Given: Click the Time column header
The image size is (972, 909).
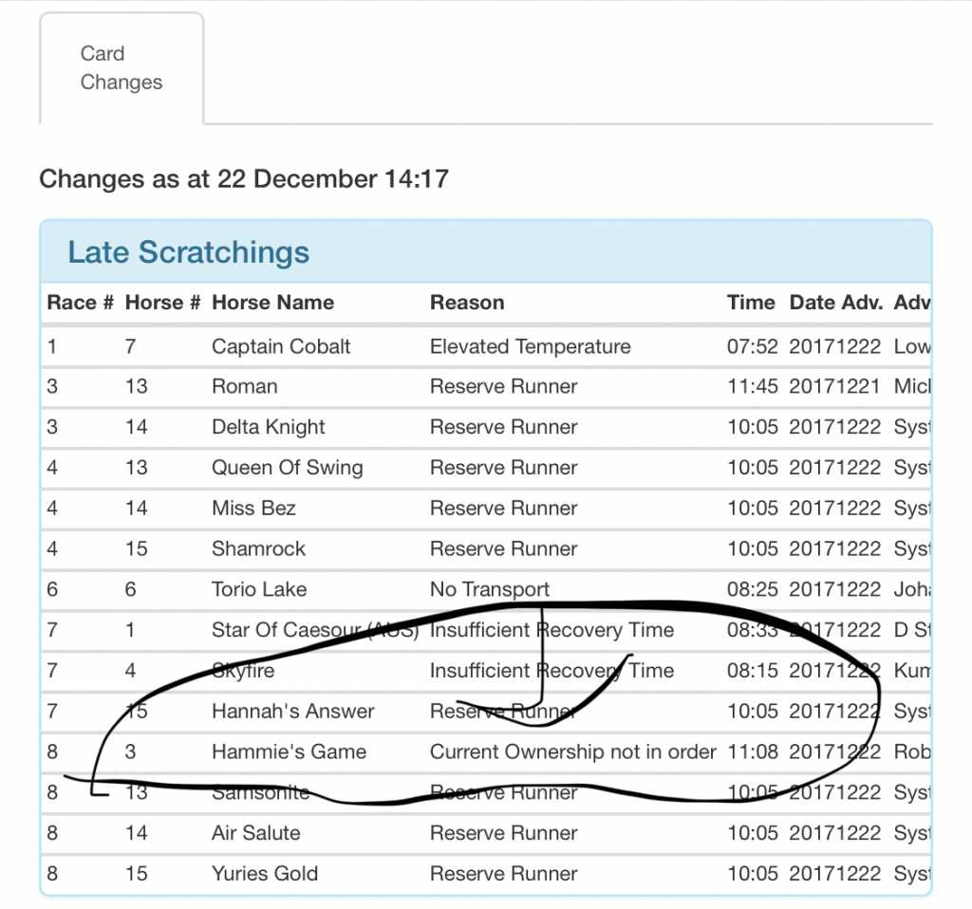Looking at the screenshot, I should tap(751, 303).
